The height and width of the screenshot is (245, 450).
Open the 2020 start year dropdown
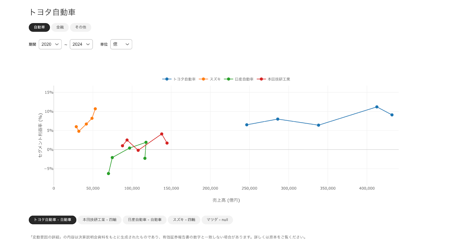tap(50, 44)
